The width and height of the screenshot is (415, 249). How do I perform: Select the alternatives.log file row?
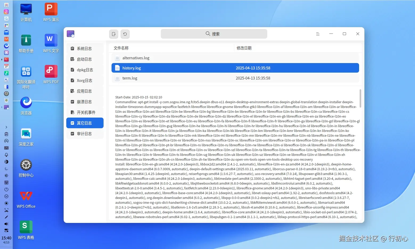tap(235, 58)
